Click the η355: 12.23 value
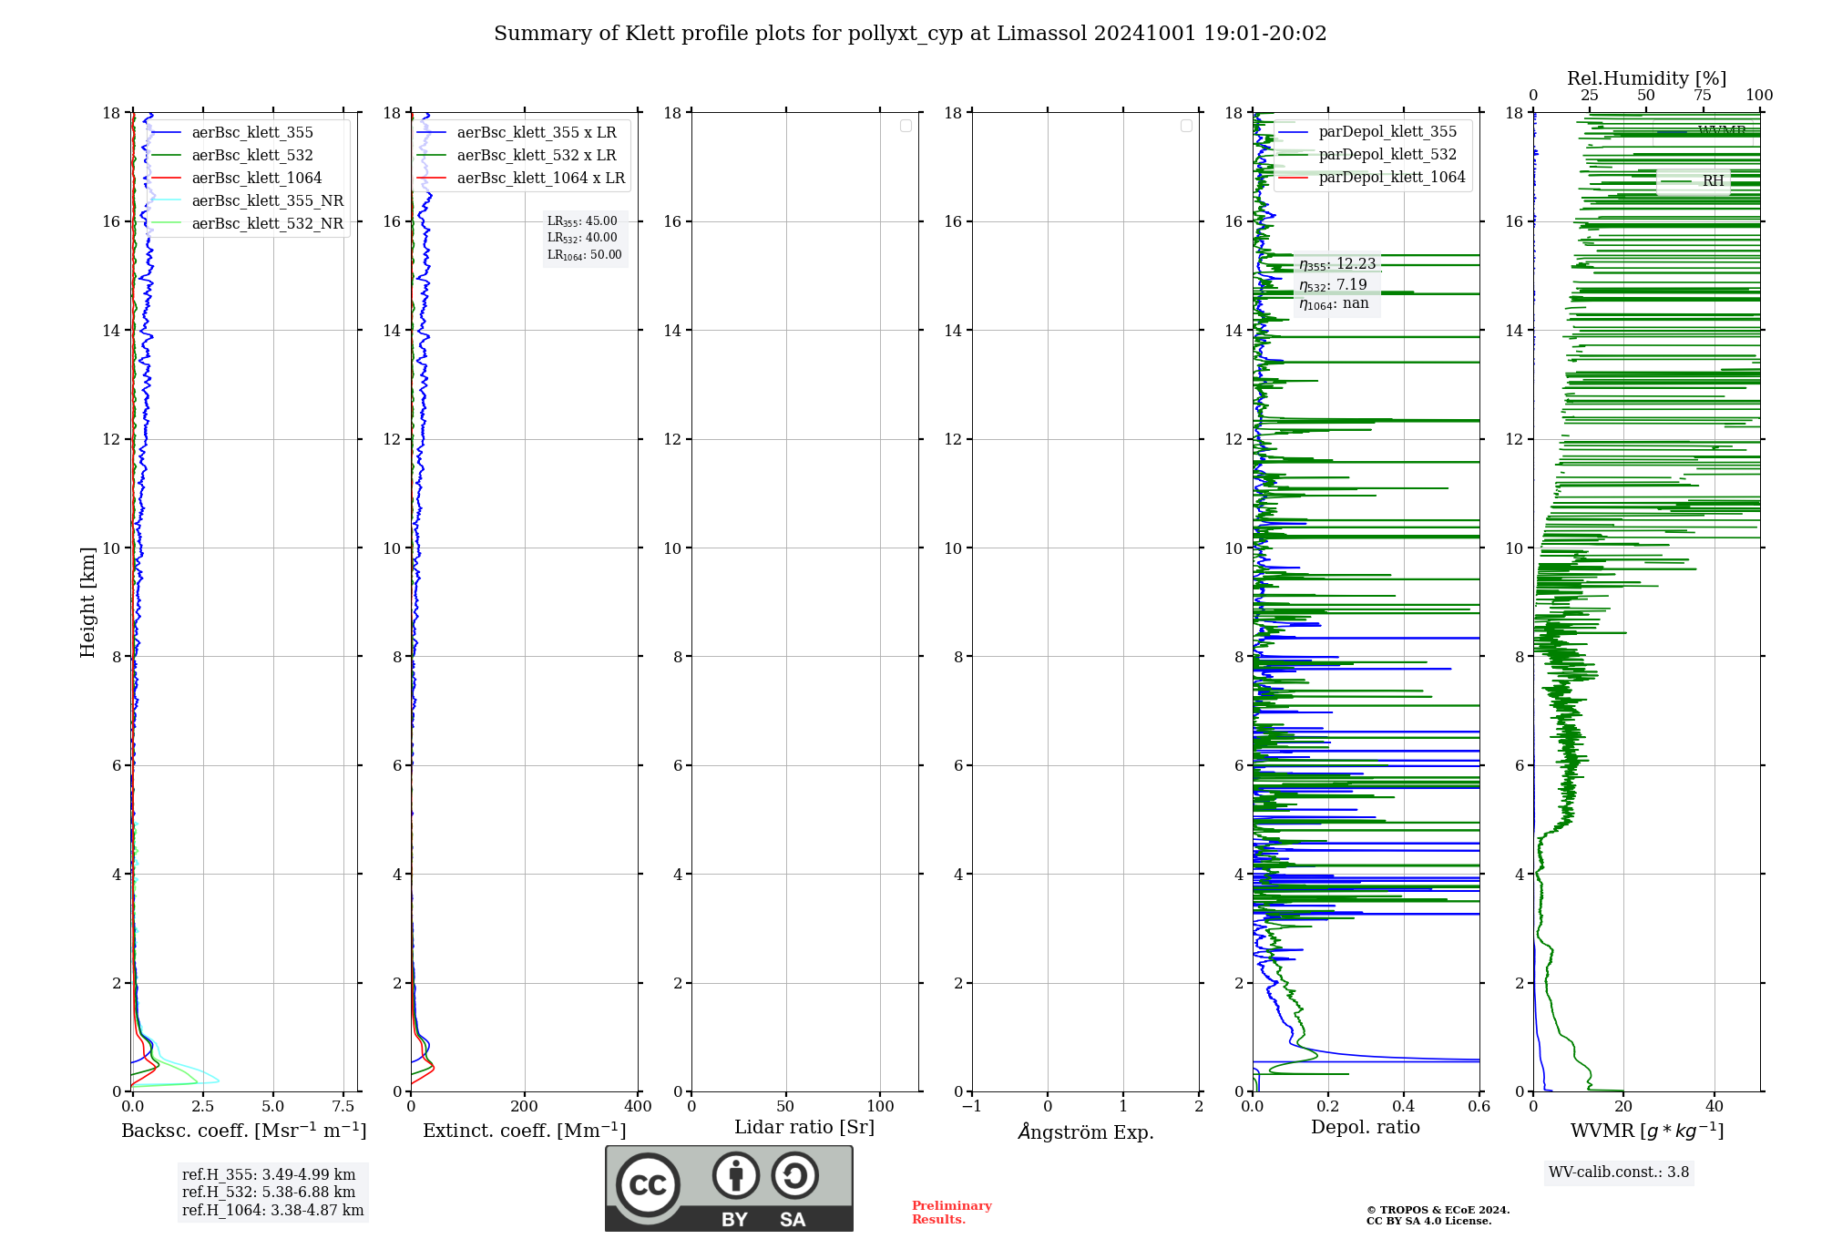 (x=1337, y=264)
